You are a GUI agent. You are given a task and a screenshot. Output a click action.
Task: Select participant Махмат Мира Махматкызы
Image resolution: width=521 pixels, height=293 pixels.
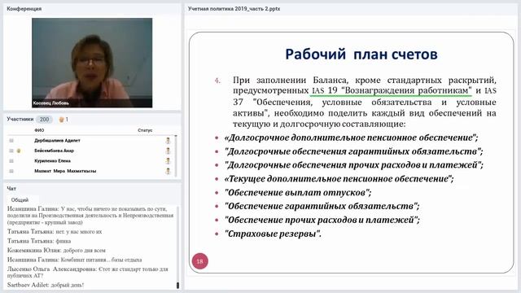65,171
